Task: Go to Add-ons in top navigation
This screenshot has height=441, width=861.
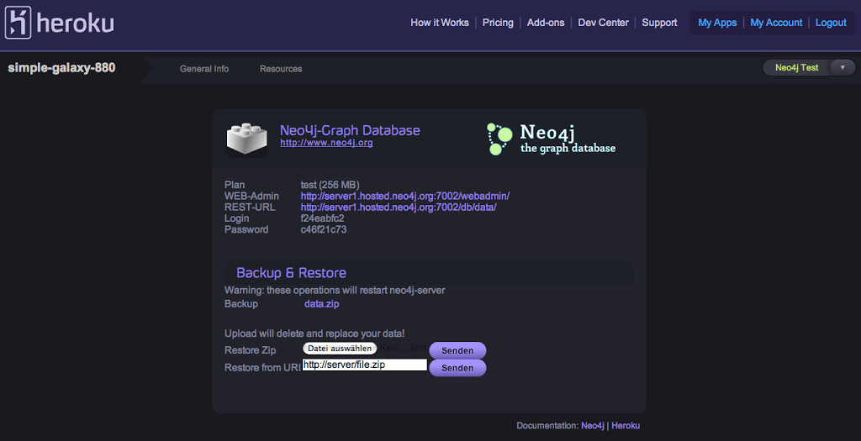Action: pyautogui.click(x=546, y=23)
